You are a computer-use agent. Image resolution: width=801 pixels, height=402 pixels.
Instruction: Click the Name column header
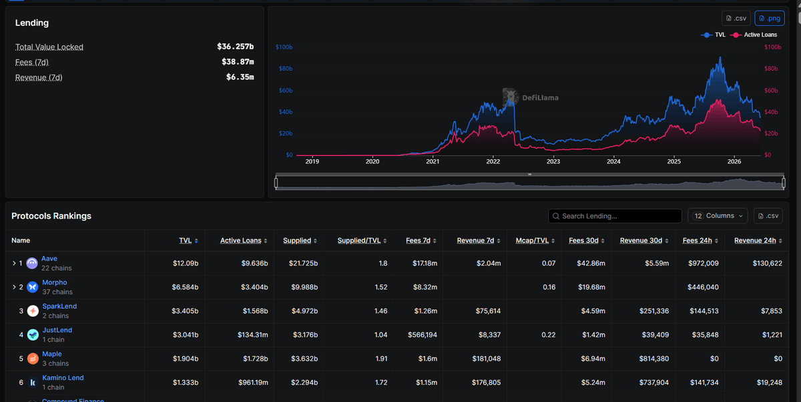click(x=21, y=241)
